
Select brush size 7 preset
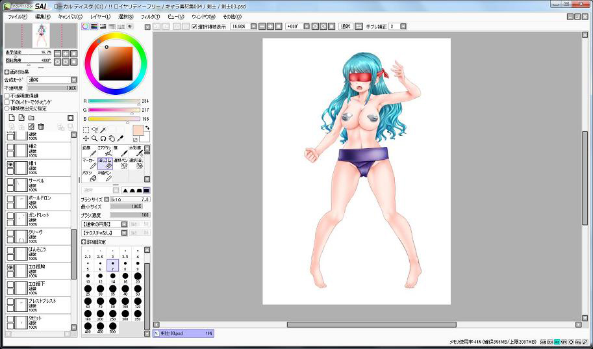click(112, 265)
